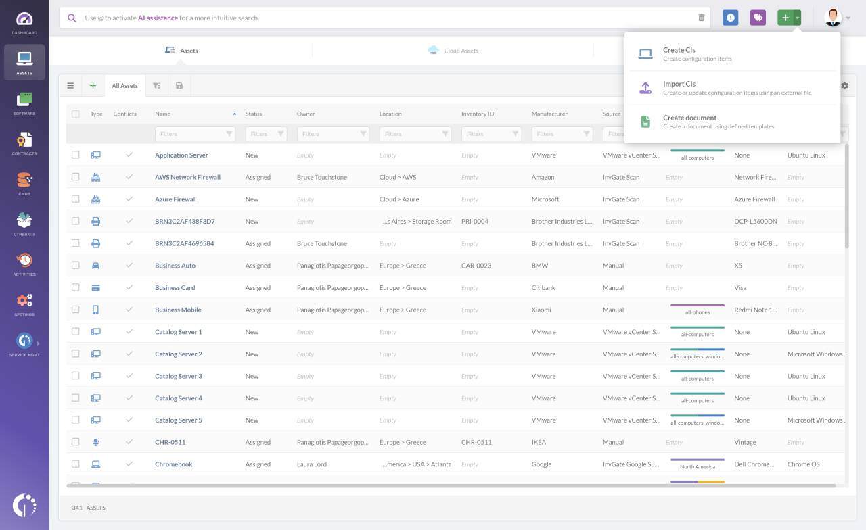Choose Import CIs from the menu
866x530 pixels.
click(x=679, y=85)
